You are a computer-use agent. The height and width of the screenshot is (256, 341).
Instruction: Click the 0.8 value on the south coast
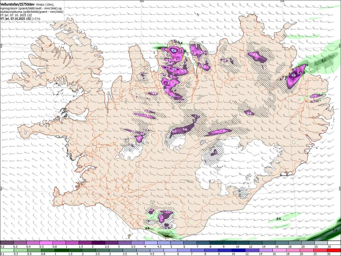[147, 229]
